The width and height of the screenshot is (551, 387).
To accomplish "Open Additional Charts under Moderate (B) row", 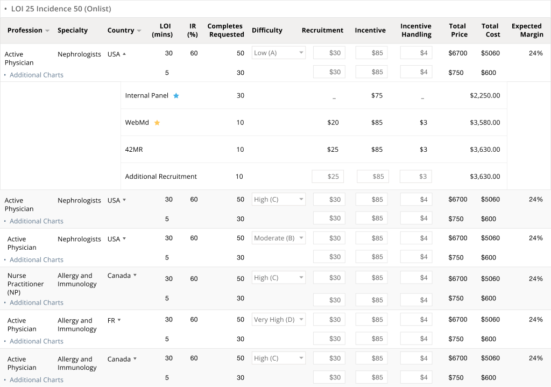I will 37,260.
